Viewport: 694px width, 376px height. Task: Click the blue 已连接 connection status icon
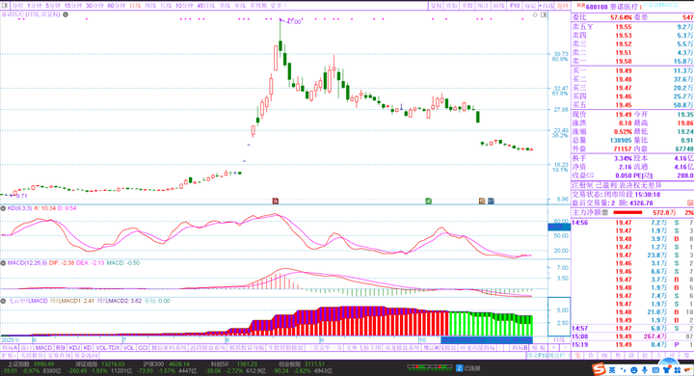coord(460,368)
